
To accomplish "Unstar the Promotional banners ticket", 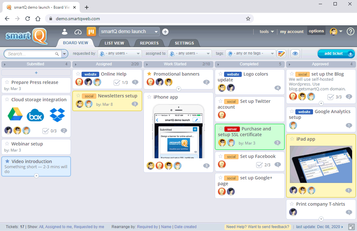I will [149, 74].
